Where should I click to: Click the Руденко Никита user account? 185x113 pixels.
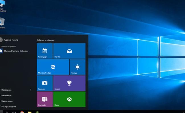click(10, 40)
